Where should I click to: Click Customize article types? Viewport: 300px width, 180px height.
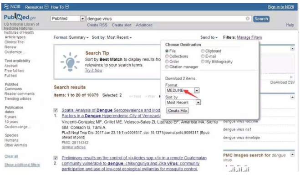pos(15,52)
